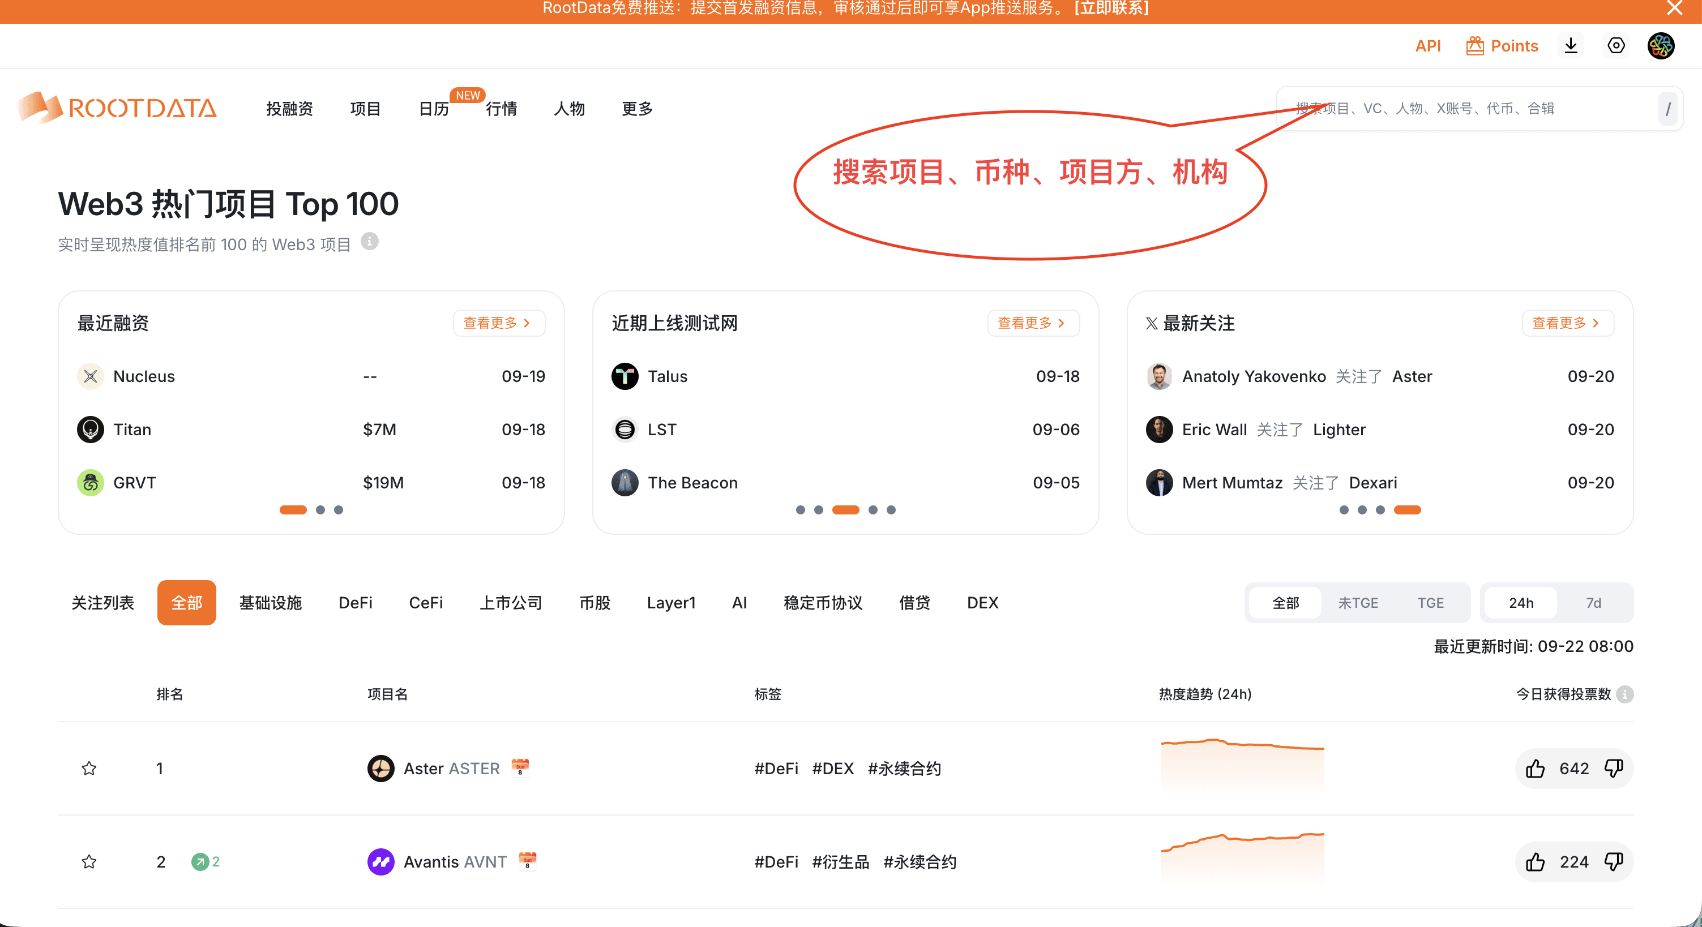Open the user profile avatar
Viewport: 1702px width, 927px height.
[x=1660, y=45]
